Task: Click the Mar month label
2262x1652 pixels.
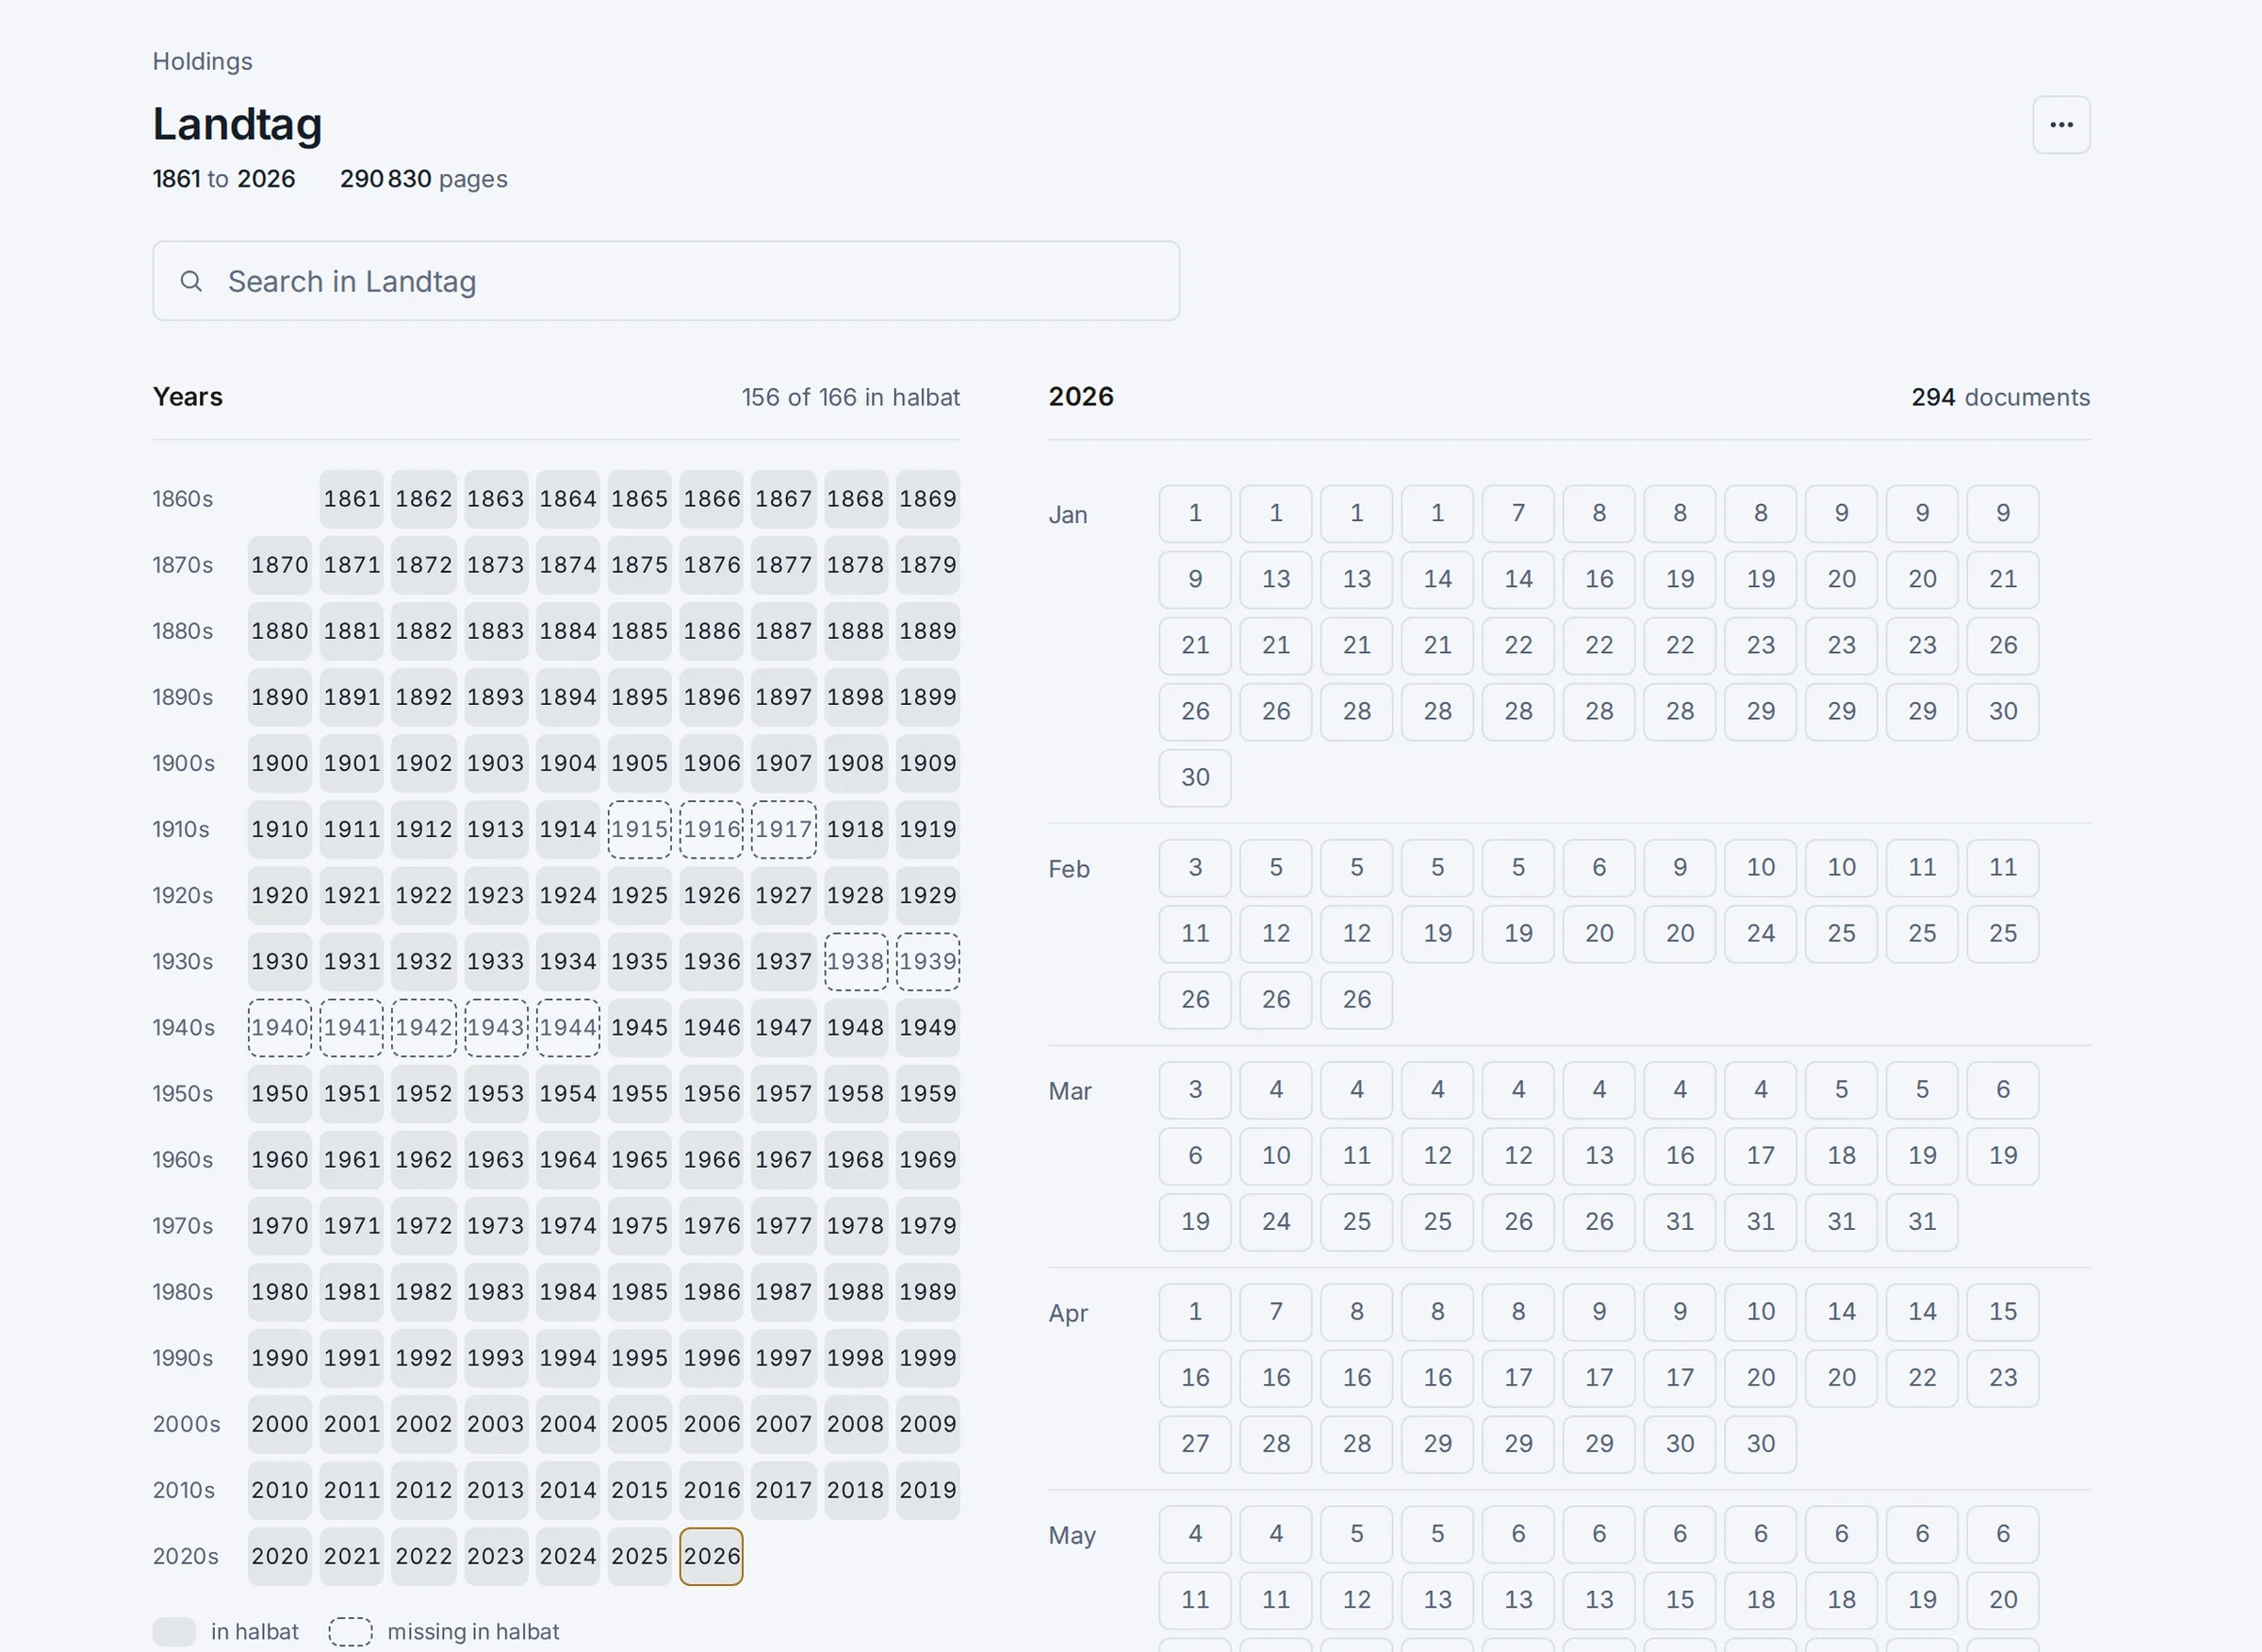Action: (1070, 1091)
